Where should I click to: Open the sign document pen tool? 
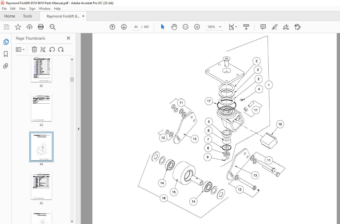pos(286,27)
